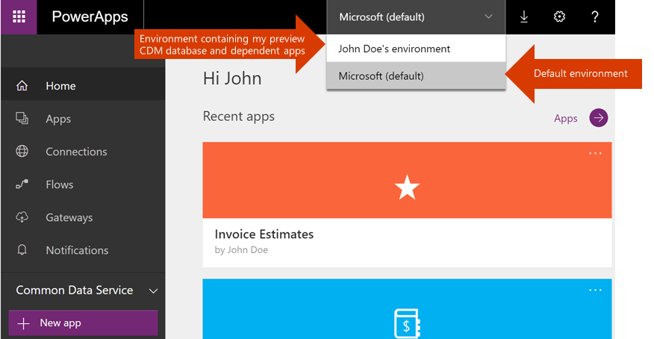Open Apps in the sidebar
Viewport: 654px width, 339px height.
(x=83, y=119)
